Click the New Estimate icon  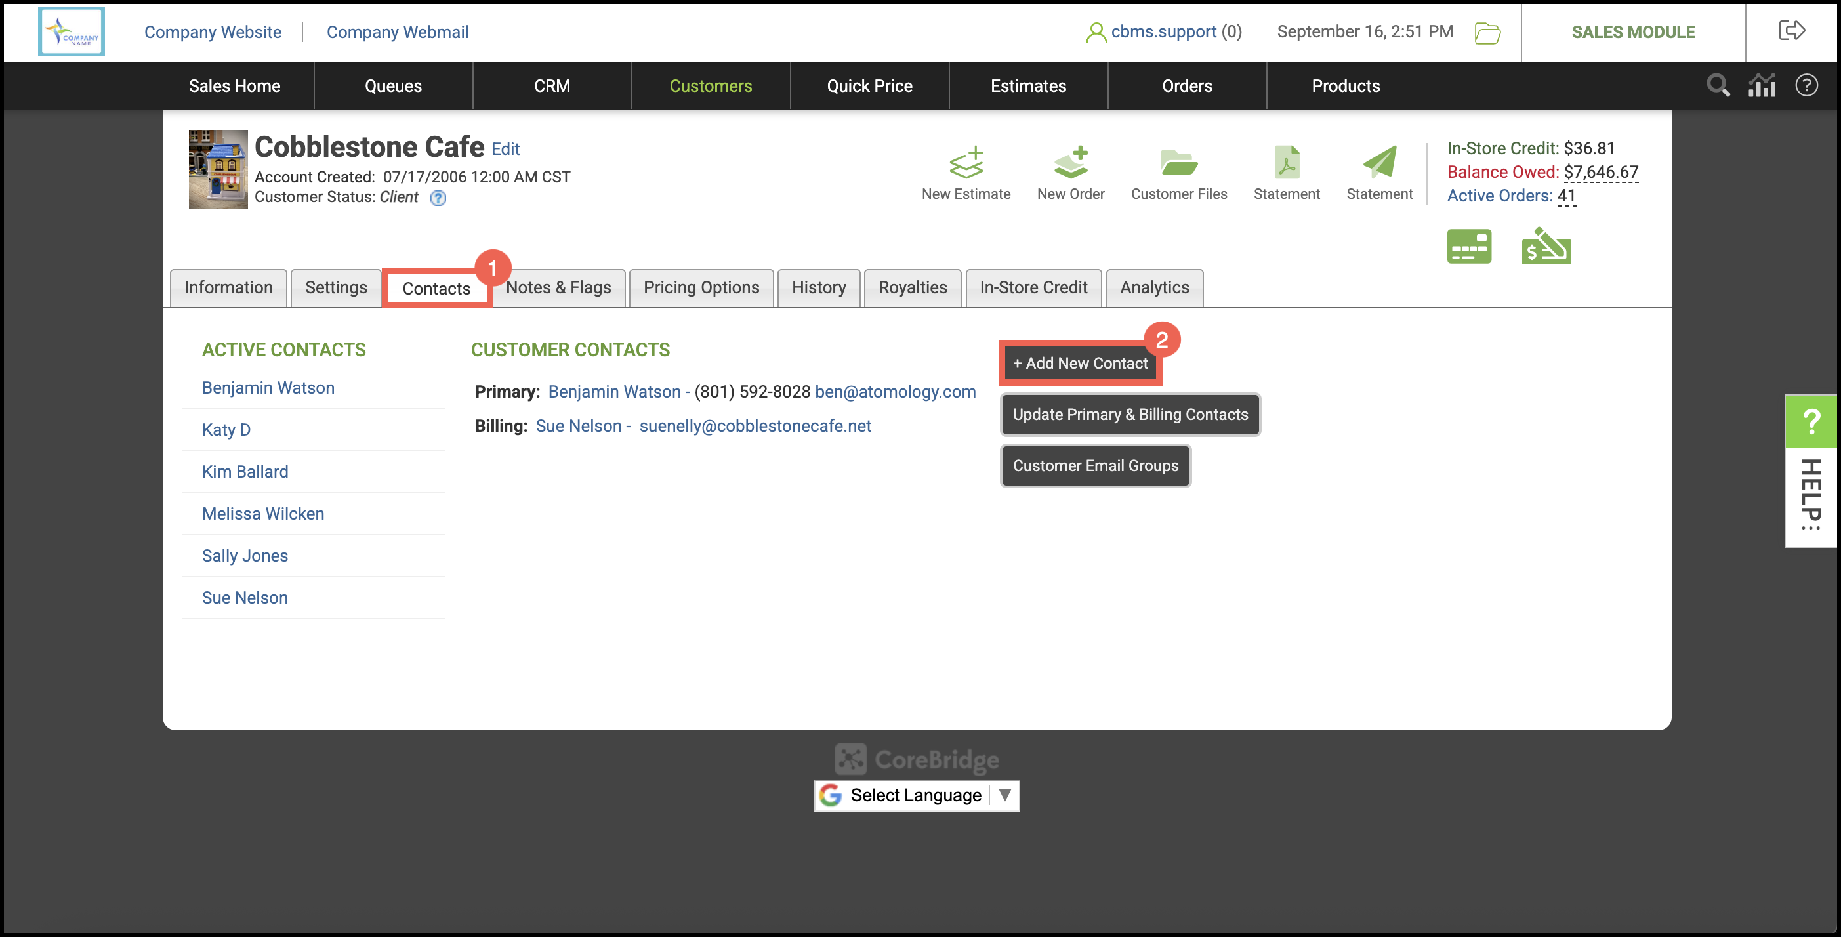[x=966, y=163]
